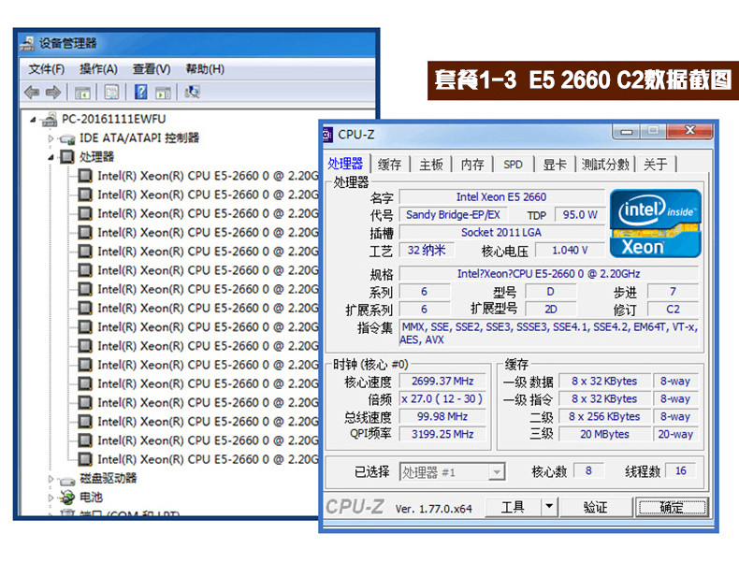Viewport: 739px width, 563px height.
Task: Click the L2 cache value 8 x 256 KBytes
Action: point(604,416)
